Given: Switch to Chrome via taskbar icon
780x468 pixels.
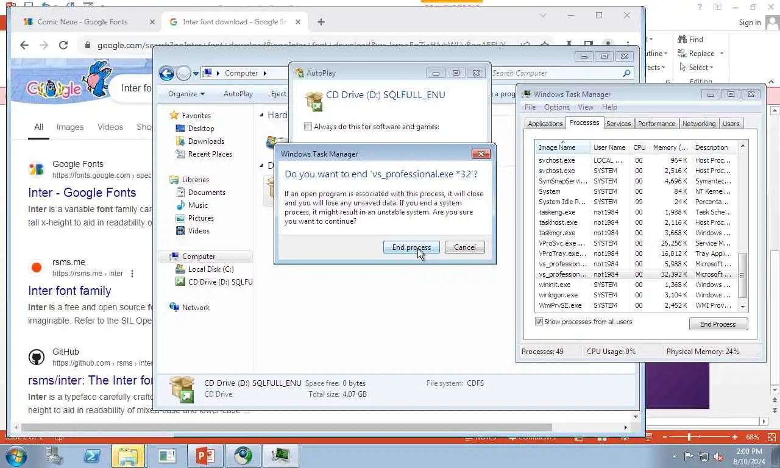Looking at the screenshot, I should point(243,455).
